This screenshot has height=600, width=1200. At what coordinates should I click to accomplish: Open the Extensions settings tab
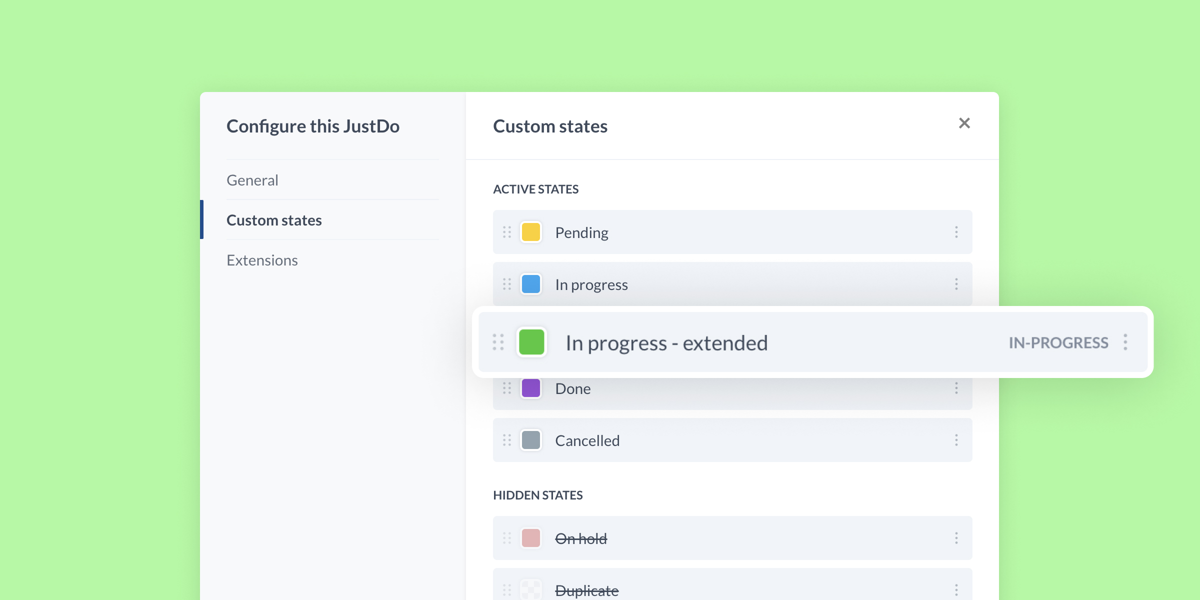coord(262,260)
